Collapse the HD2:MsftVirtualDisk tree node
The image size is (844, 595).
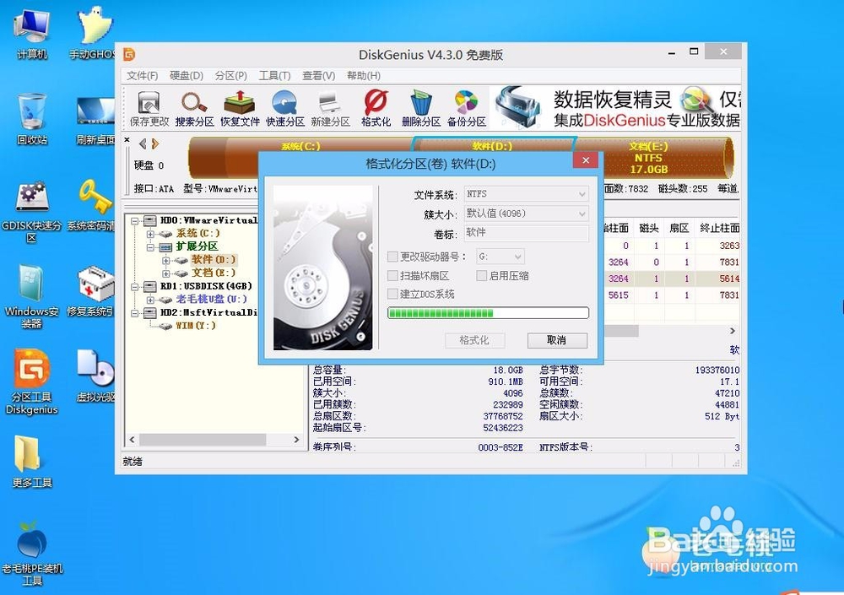pos(135,313)
